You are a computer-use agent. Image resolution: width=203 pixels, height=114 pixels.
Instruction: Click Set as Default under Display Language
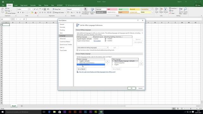[82, 69]
